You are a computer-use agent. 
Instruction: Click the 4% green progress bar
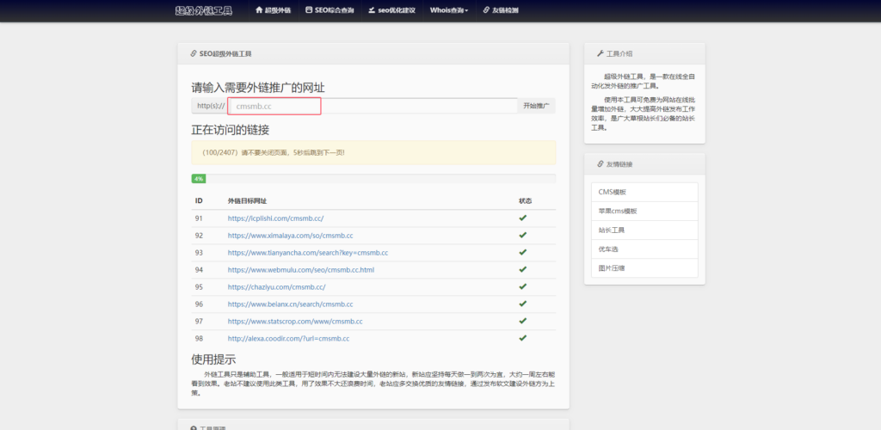(199, 179)
